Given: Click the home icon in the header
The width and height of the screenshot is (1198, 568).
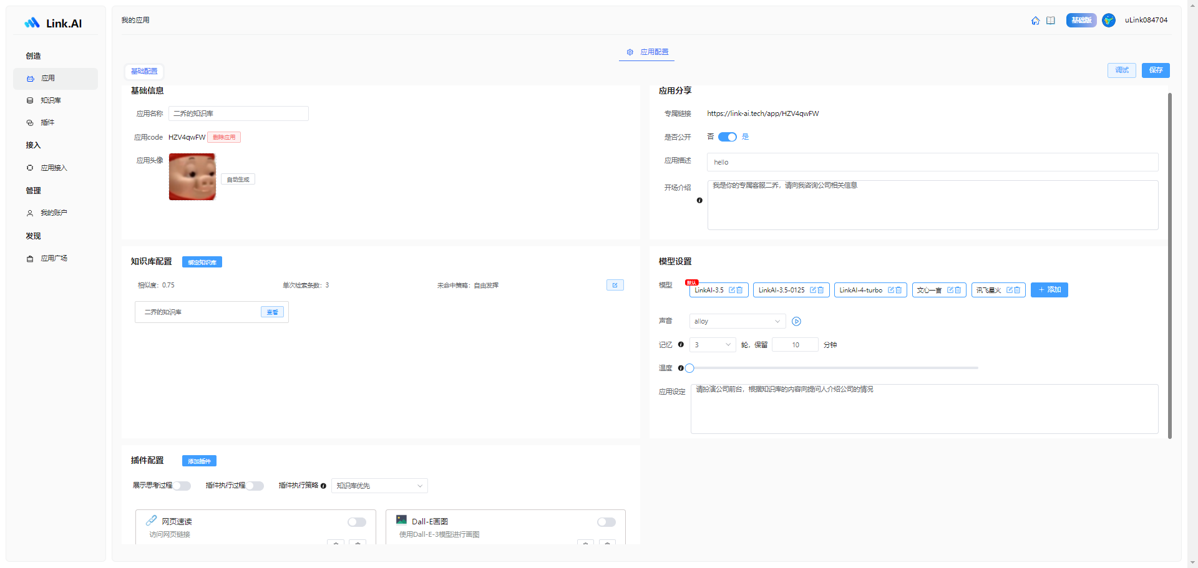Looking at the screenshot, I should pos(1035,21).
